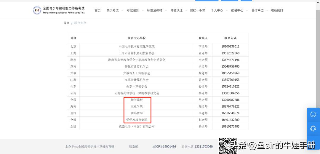
Task: Click contact 马老师 in the 畅学编程 row
Action: 203,100
